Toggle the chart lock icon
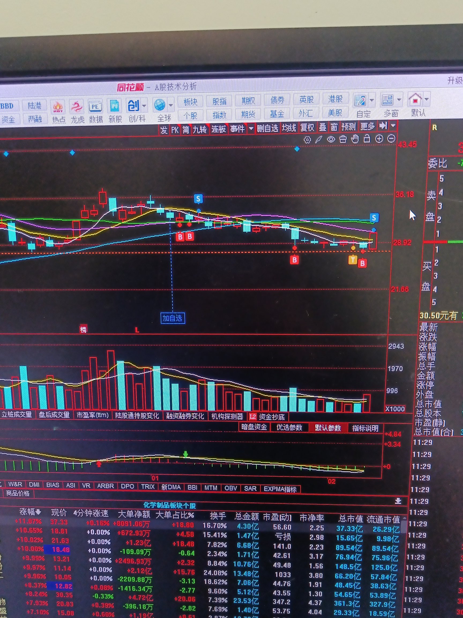Screen dimensions: 463x618 [x=367, y=139]
